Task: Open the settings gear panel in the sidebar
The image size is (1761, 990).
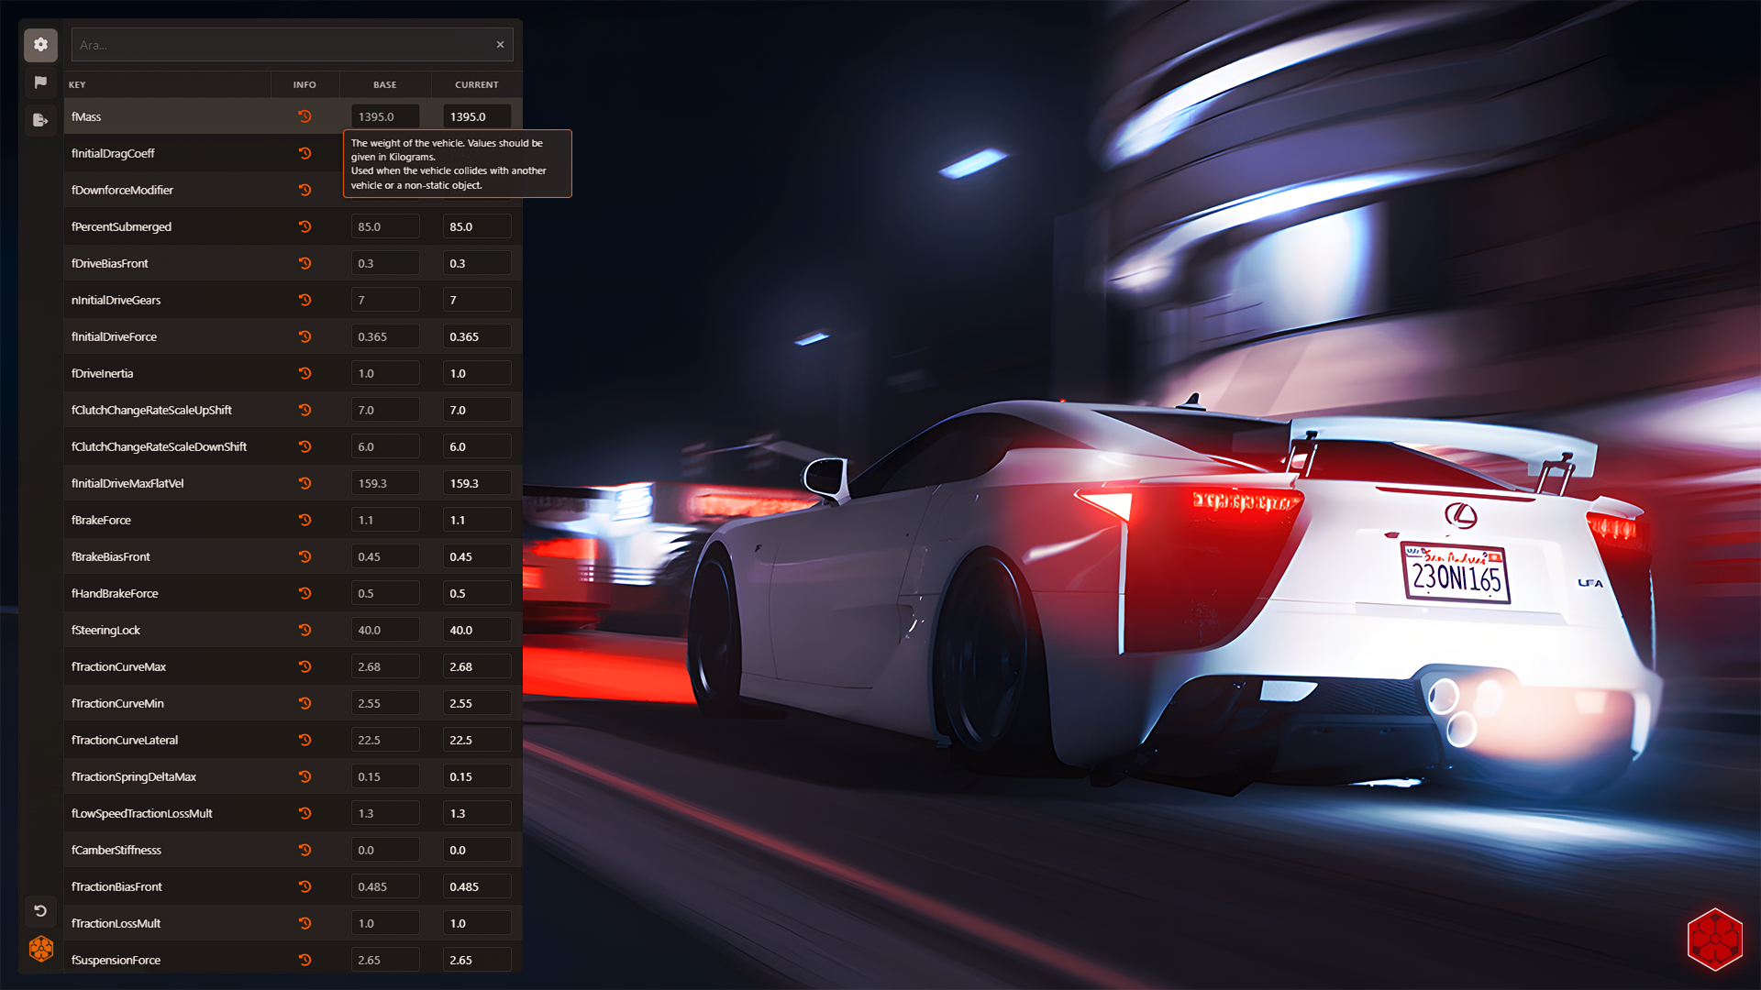Action: click(40, 44)
